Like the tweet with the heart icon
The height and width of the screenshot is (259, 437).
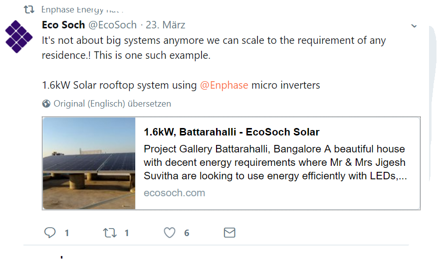[x=170, y=233]
